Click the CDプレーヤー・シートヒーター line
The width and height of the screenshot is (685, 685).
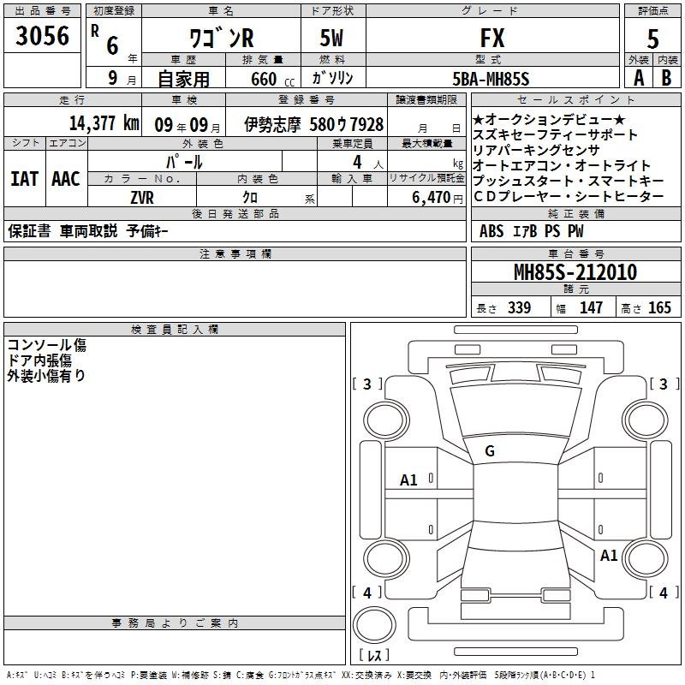569,197
